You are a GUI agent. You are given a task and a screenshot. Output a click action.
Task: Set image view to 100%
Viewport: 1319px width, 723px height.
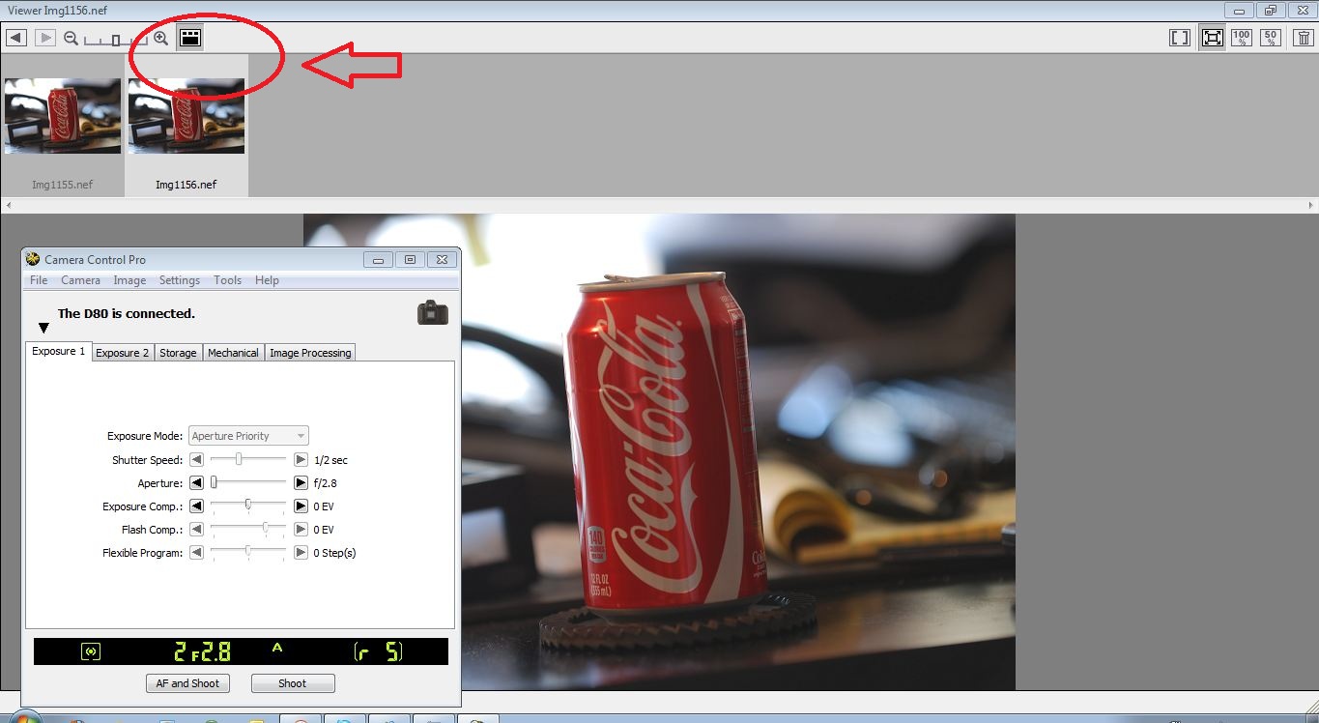pos(1242,38)
